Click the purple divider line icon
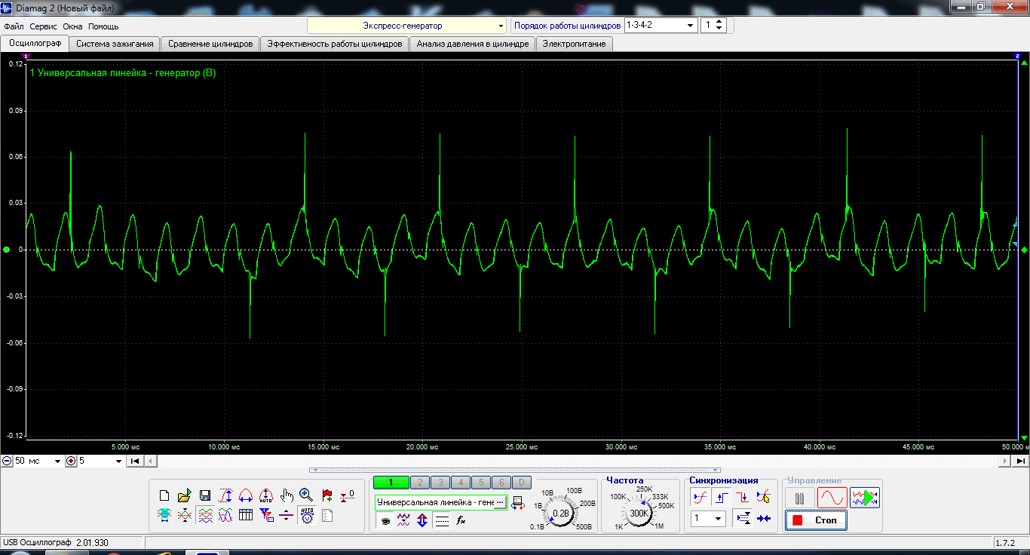The height and width of the screenshot is (555, 1030). pos(287,516)
